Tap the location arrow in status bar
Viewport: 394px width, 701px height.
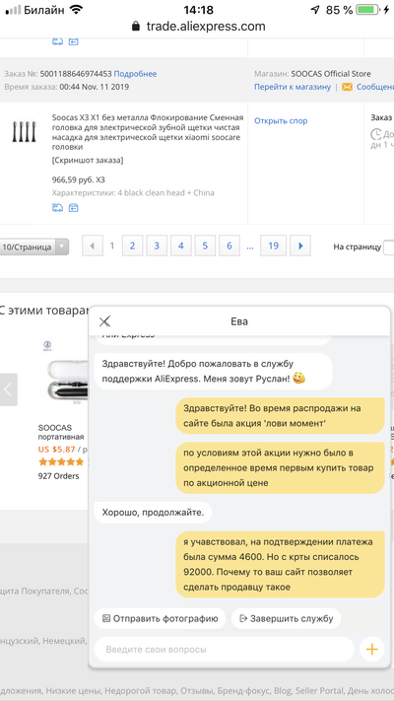coord(315,10)
